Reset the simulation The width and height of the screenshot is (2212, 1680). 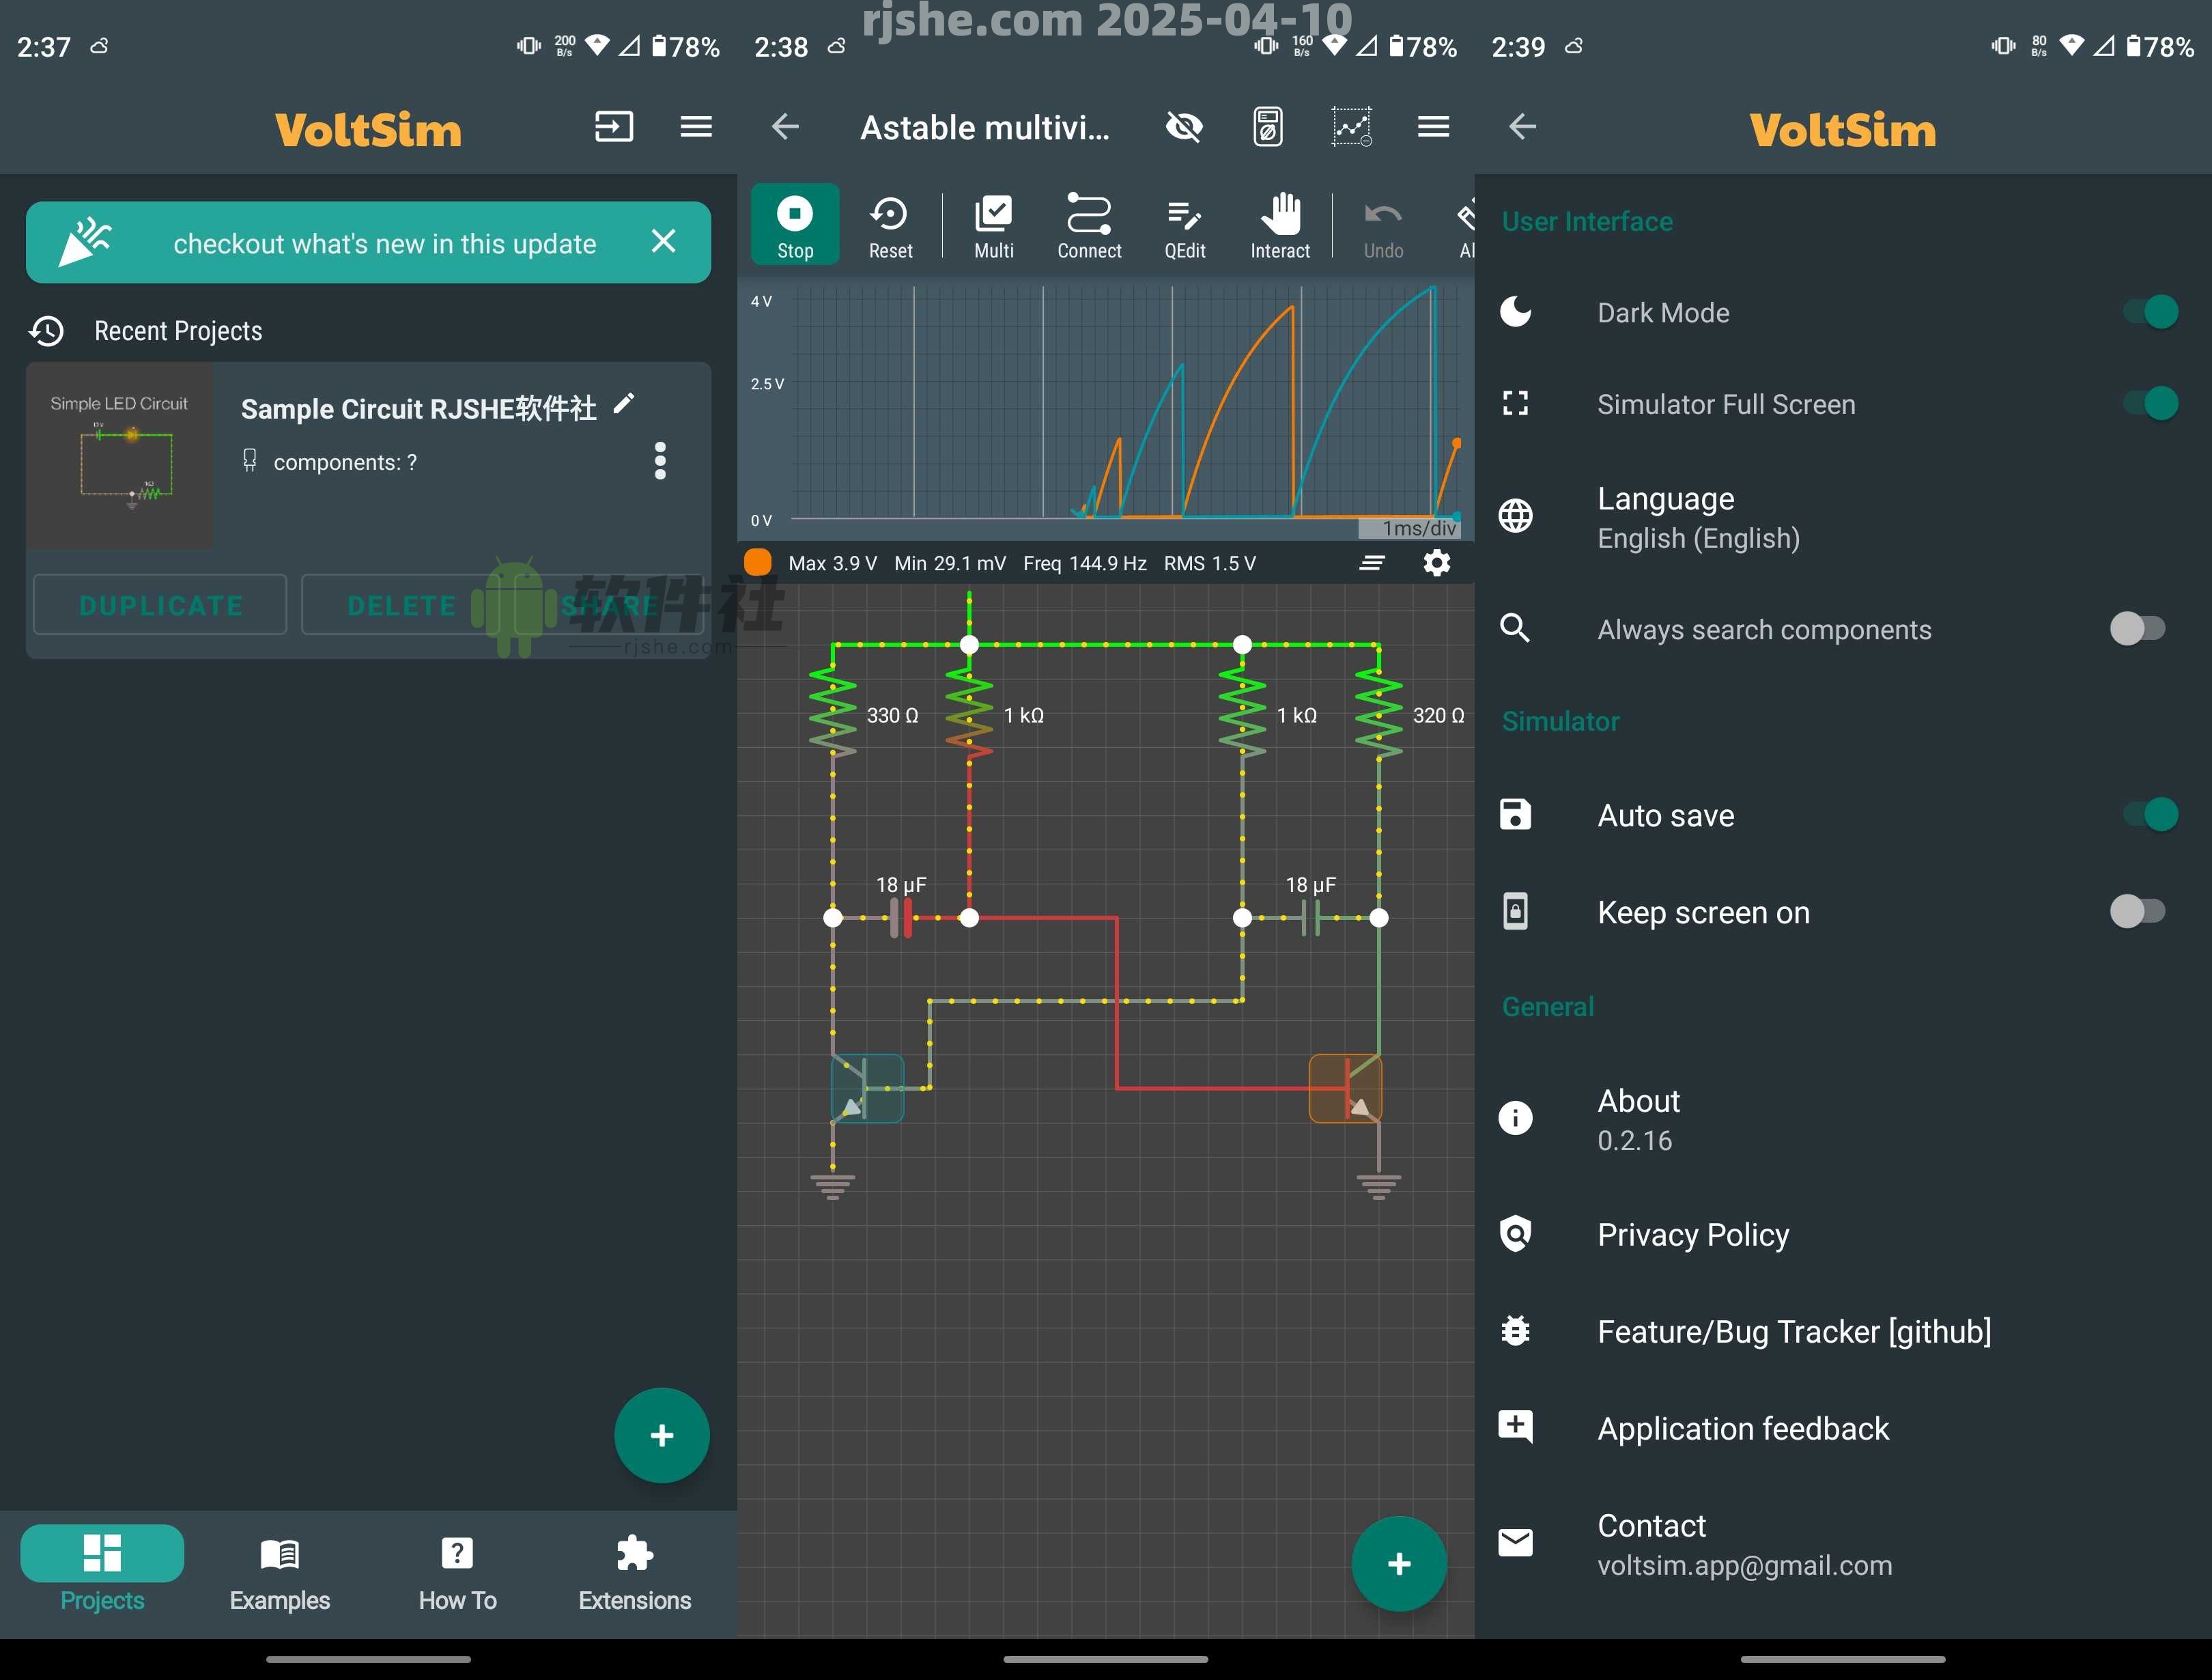click(890, 226)
